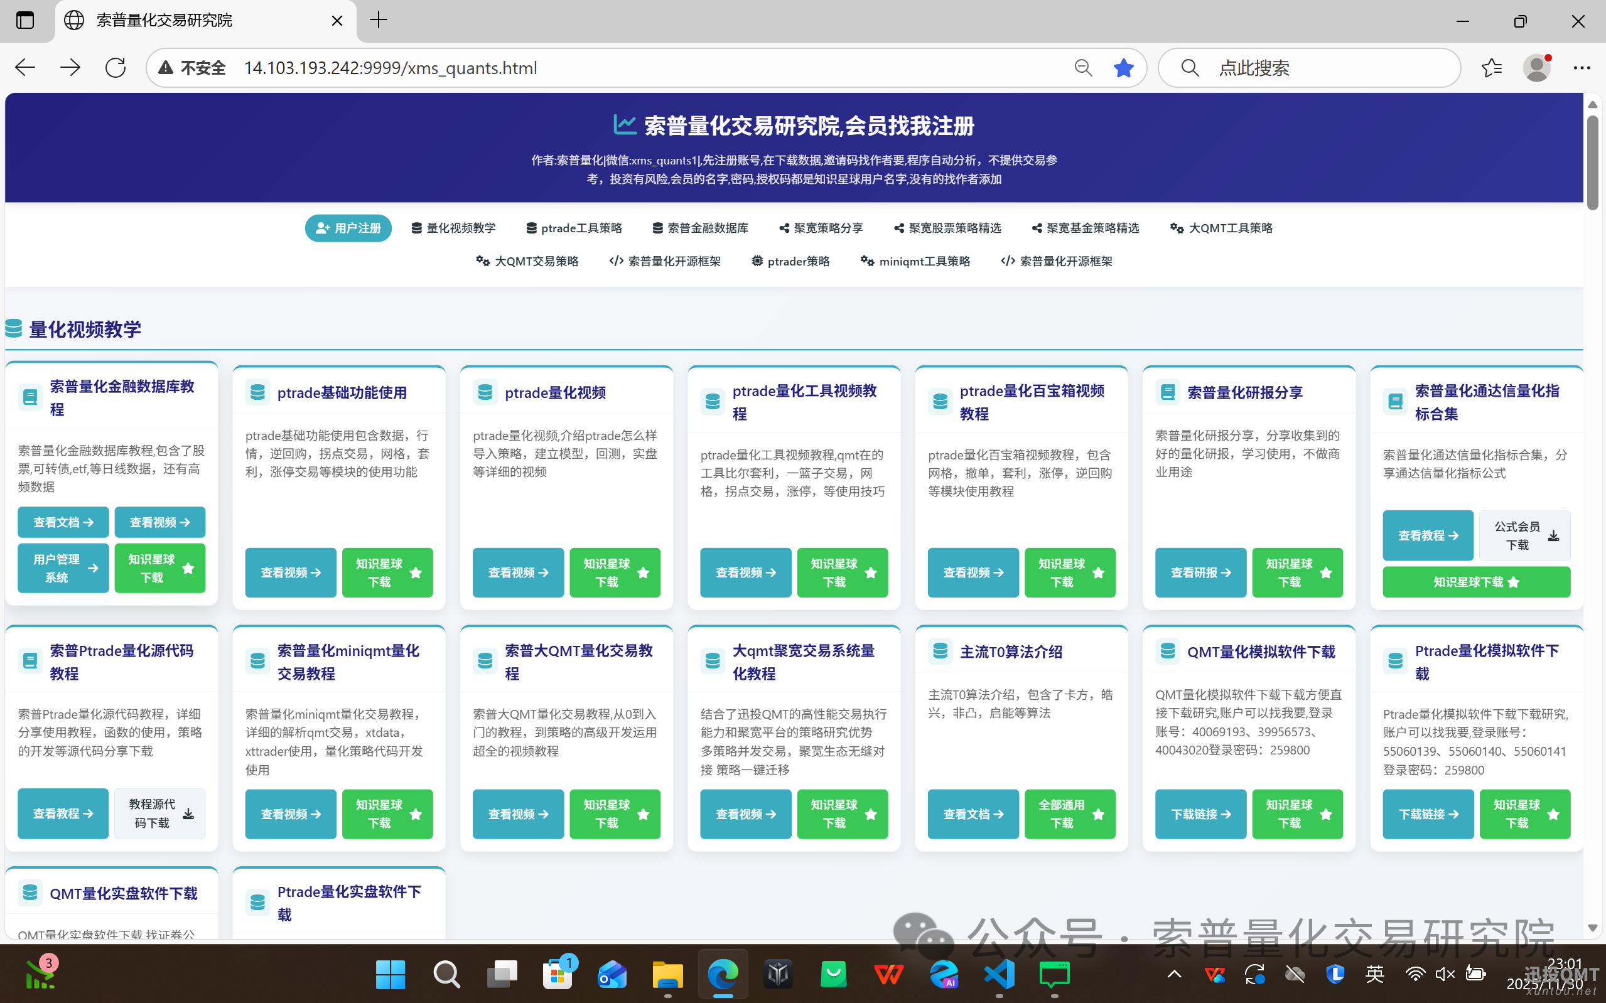The image size is (1606, 1003).
Task: Click the taskbar Search icon
Action: pyautogui.click(x=446, y=975)
